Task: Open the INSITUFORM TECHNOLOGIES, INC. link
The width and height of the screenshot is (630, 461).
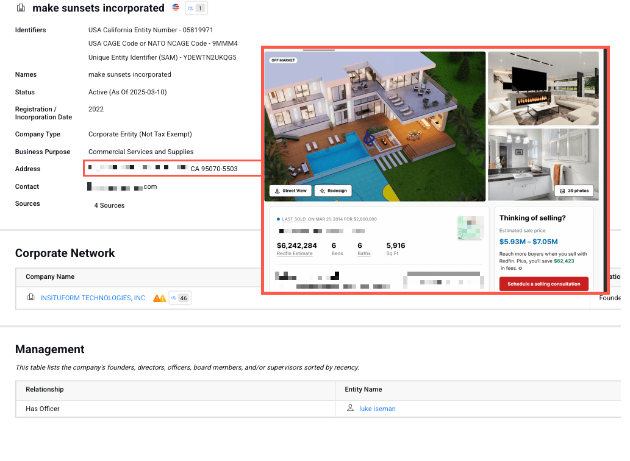Action: click(93, 298)
